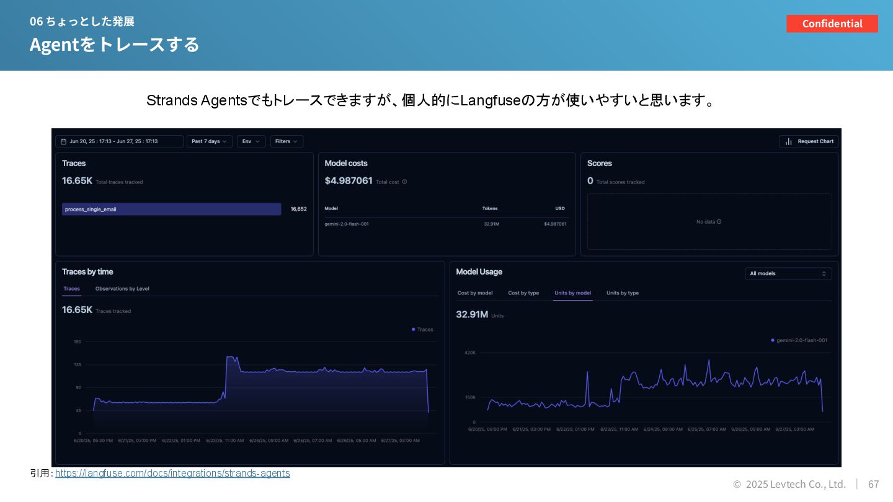
Task: Click the Traces legend dot
Action: pyautogui.click(x=414, y=329)
